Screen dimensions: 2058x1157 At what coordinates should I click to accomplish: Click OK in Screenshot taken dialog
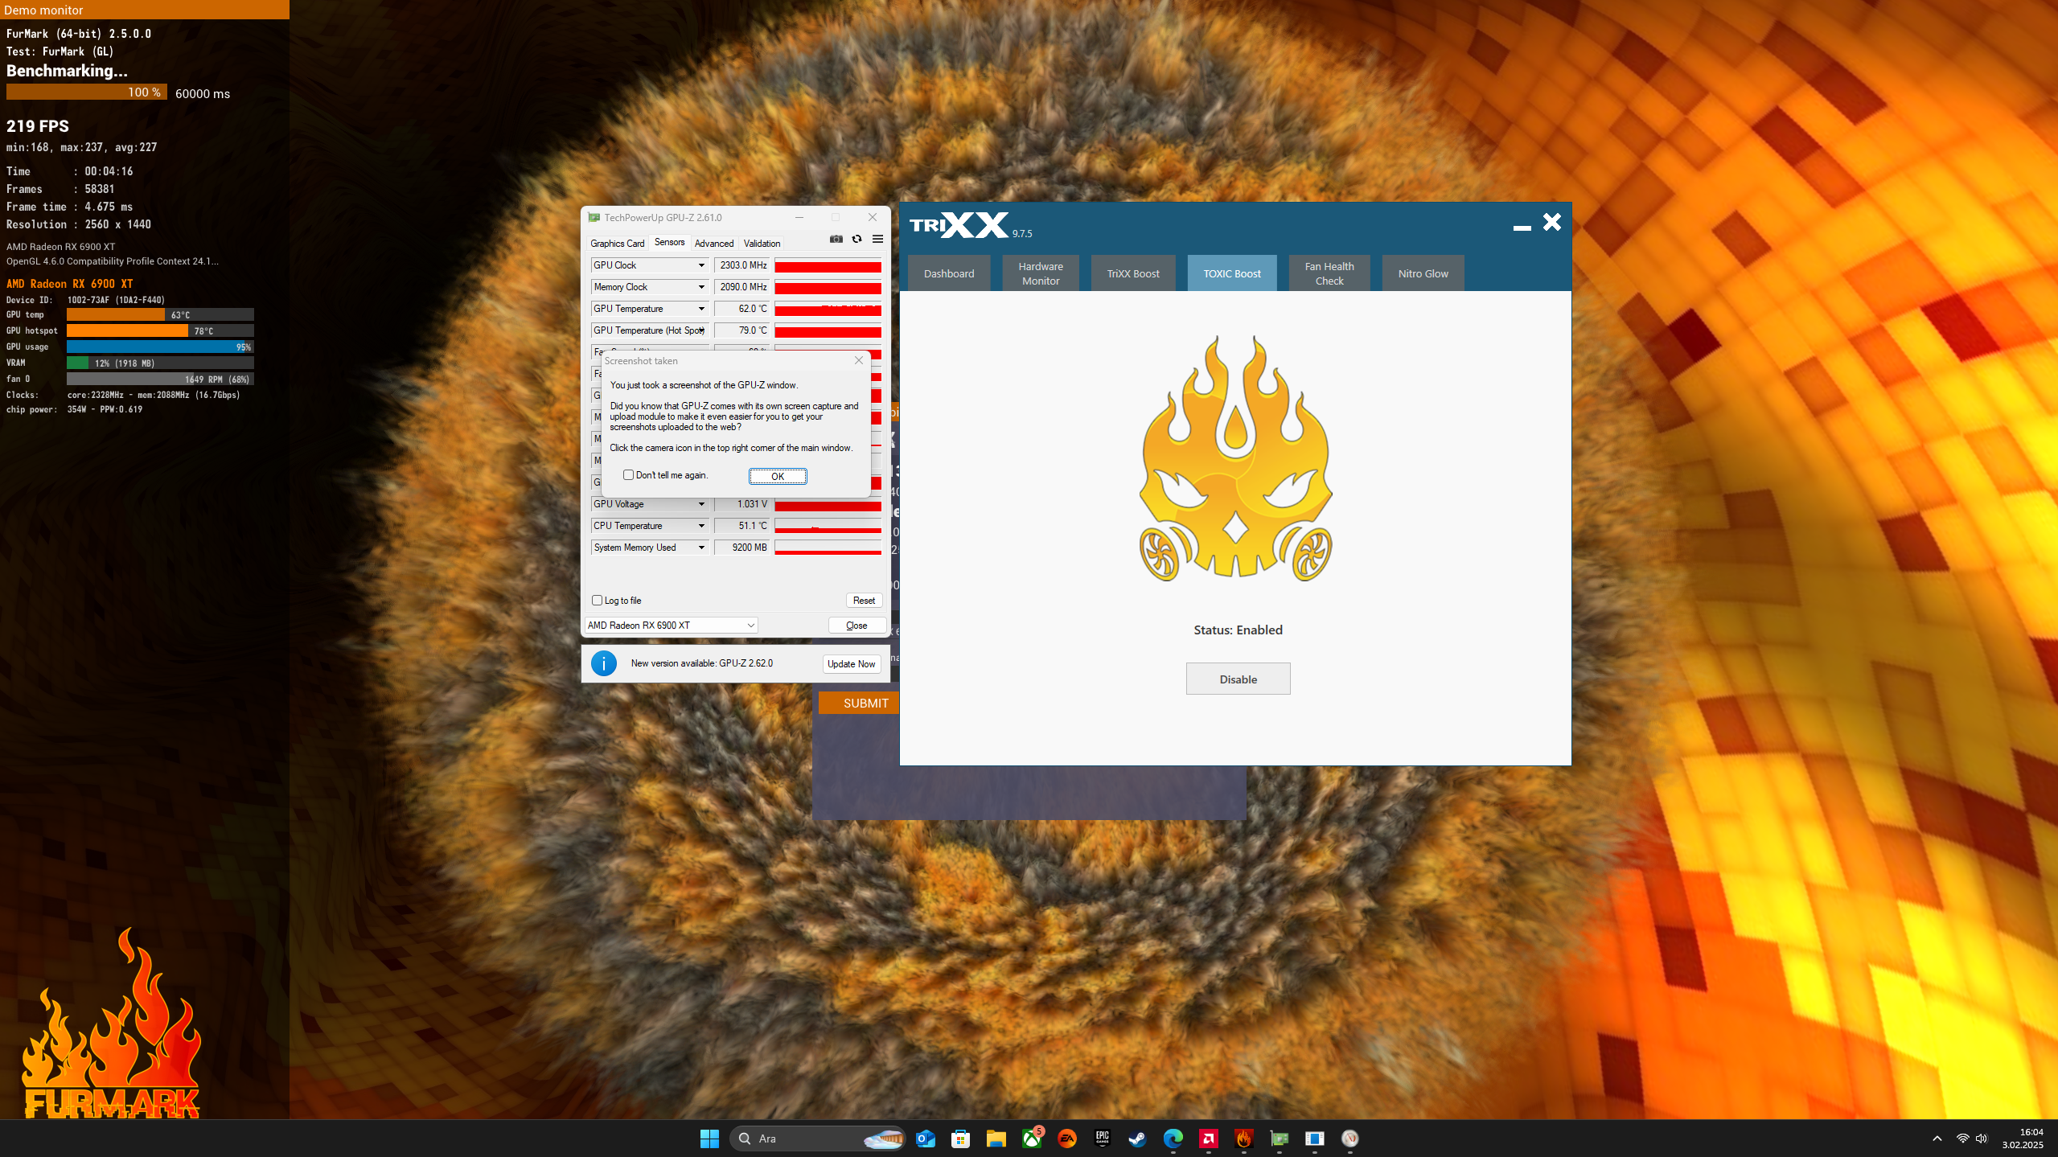[x=778, y=476]
